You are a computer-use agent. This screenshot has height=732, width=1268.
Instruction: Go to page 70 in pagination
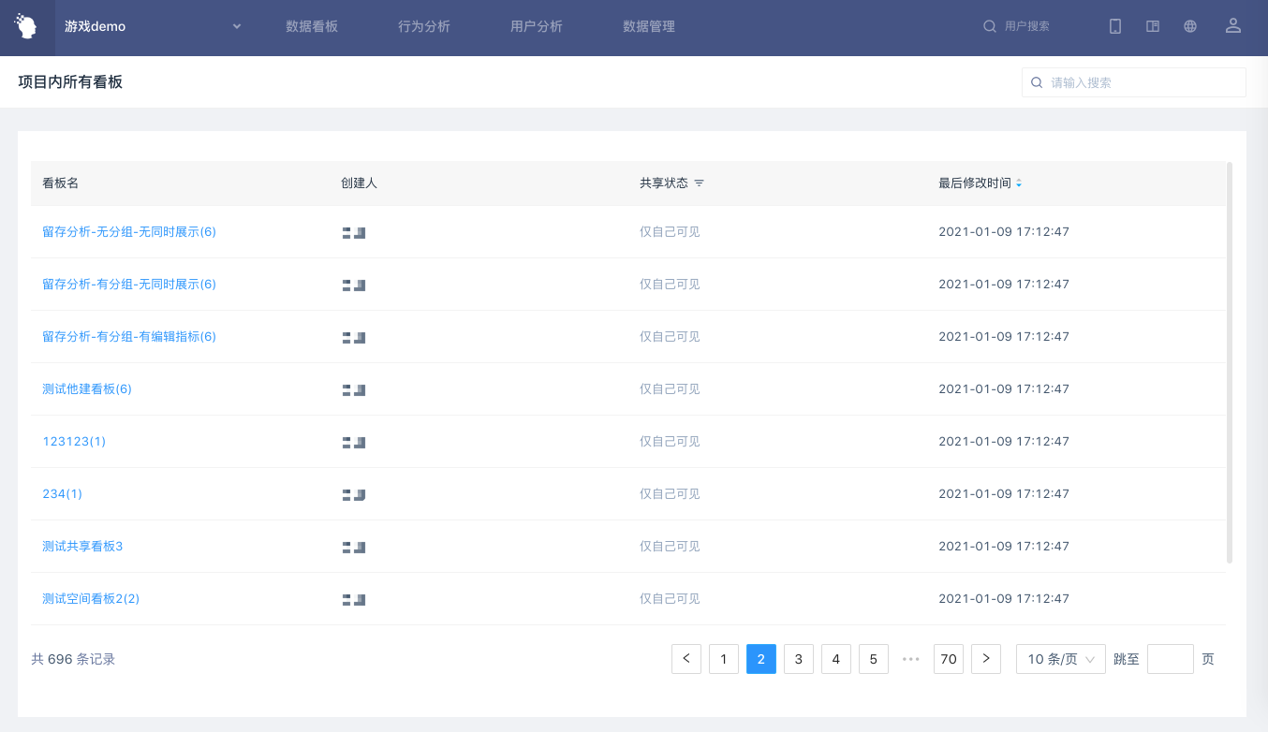[949, 659]
